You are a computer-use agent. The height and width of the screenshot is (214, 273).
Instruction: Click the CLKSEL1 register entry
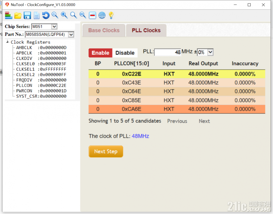click(x=41, y=69)
